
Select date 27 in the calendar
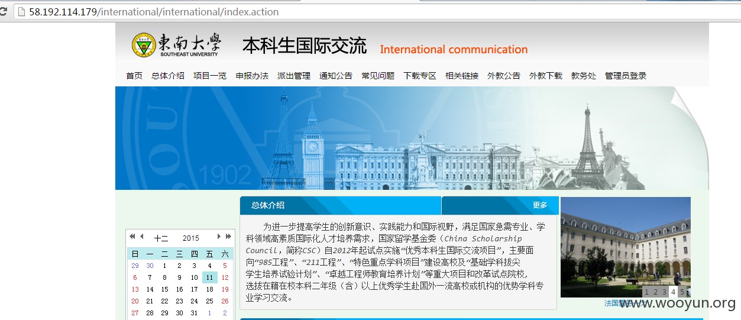[135, 313]
